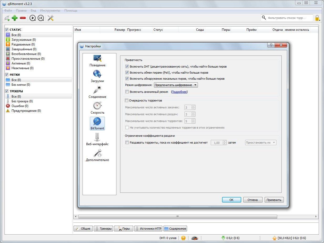The width and height of the screenshot is (324, 243).
Task: Click the green plus add torrent icon
Action: point(15,18)
